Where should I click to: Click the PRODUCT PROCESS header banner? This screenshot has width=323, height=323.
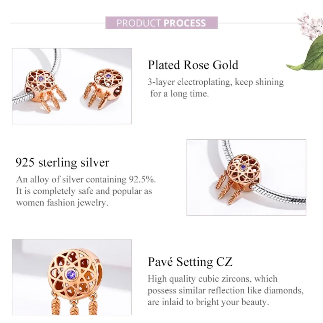tap(161, 23)
